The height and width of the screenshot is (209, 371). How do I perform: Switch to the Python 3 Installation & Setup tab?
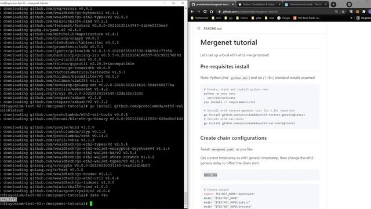click(x=259, y=4)
